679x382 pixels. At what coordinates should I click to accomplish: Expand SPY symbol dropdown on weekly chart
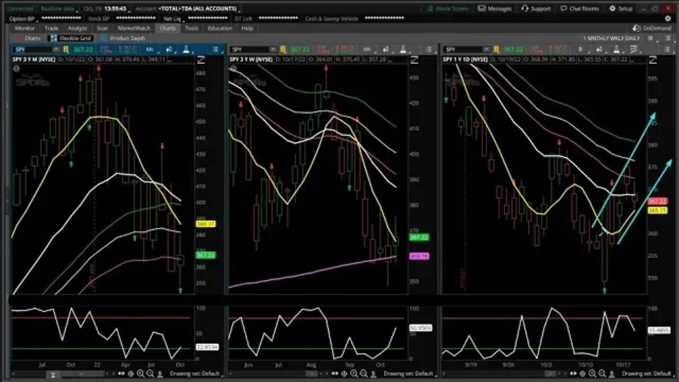point(273,49)
